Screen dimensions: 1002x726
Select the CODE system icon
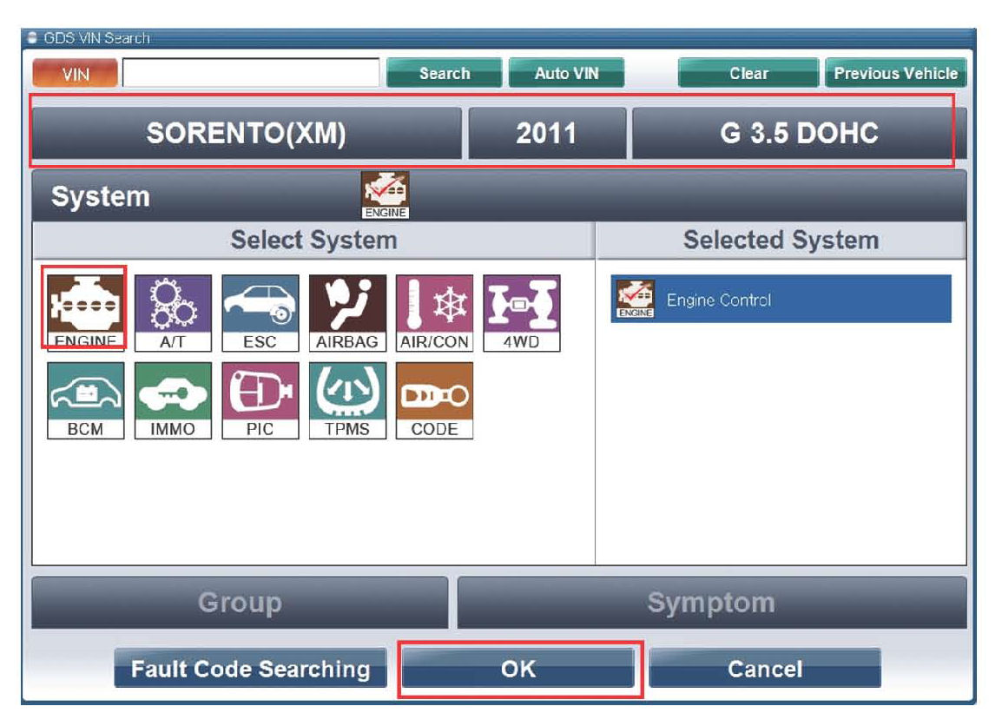[x=434, y=399]
